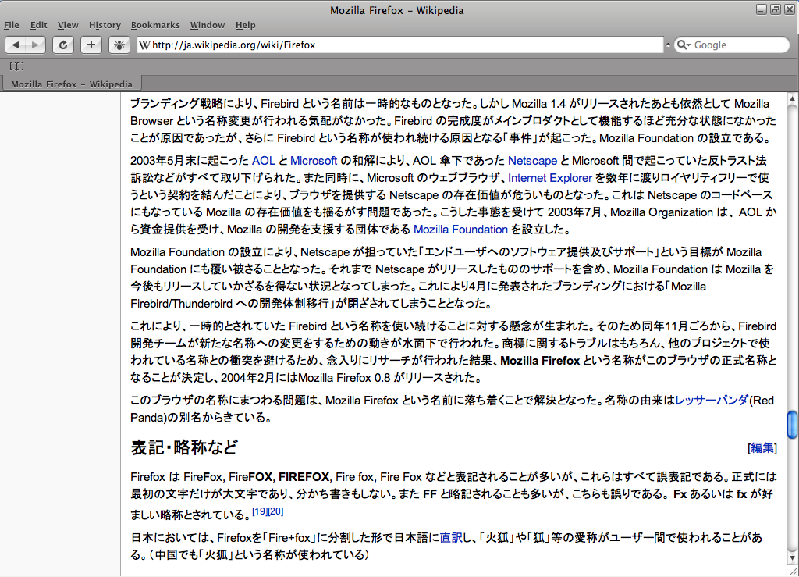The width and height of the screenshot is (799, 577).
Task: Click the vertical scrollbar thumb
Action: coord(792,424)
